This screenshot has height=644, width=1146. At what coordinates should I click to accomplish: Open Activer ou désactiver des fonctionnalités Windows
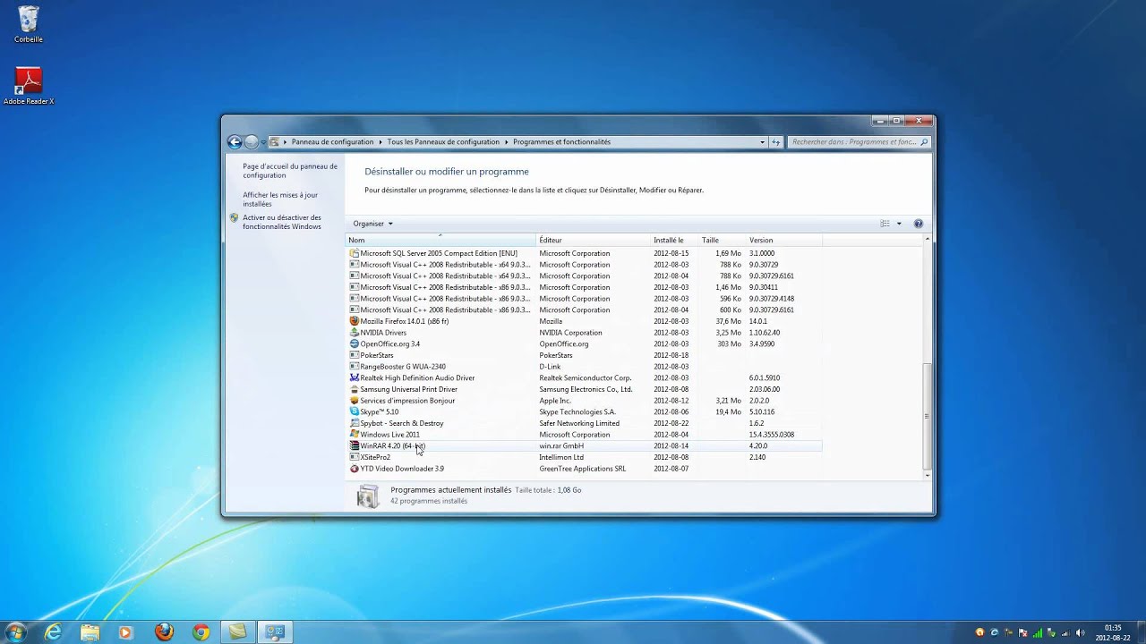pyautogui.click(x=282, y=222)
